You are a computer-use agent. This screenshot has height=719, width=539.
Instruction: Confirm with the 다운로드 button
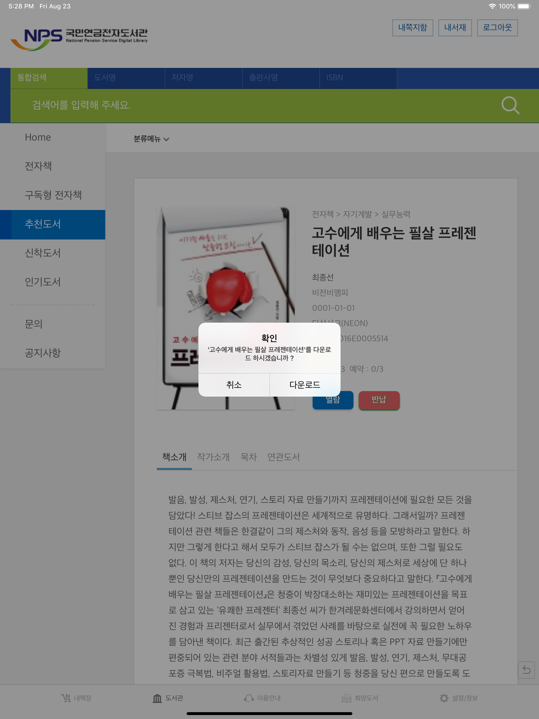(x=305, y=385)
